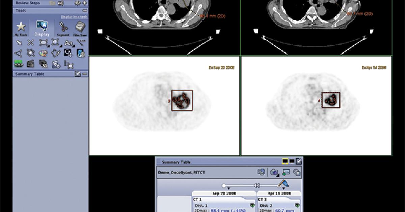Click the camera capture icon in Summary Table
This screenshot has height=212, width=405.
274,173
